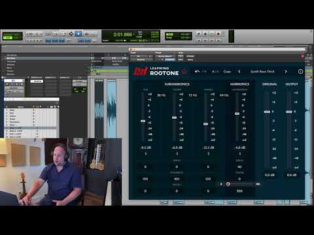Click the small icon under -6.0 dB
This screenshot has height=235, width=314.
point(177,154)
